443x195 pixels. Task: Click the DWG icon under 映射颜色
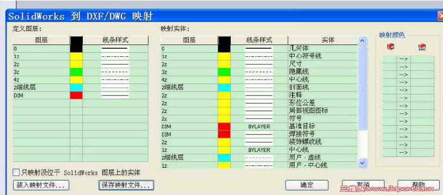pos(422,47)
